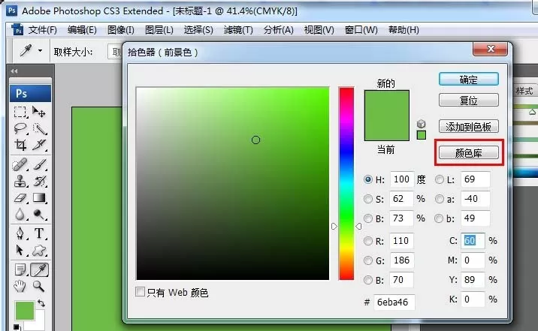Screen dimensions: 538x331
Task: Collapse the toolbox with double-arrow icon
Action: [x=14, y=71]
